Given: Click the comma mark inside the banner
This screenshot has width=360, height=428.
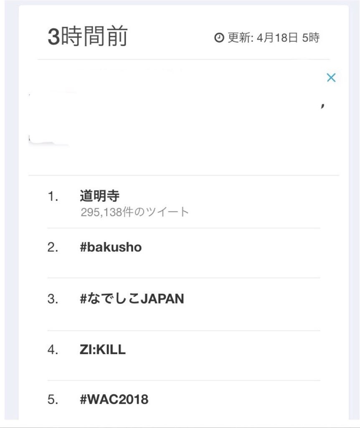Looking at the screenshot, I should (323, 105).
